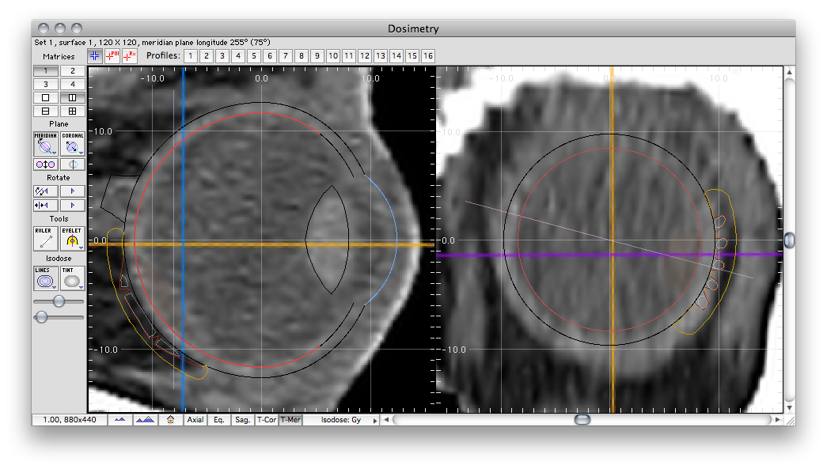The height and width of the screenshot is (469, 827).
Task: Select profile number 8
Action: coord(302,56)
